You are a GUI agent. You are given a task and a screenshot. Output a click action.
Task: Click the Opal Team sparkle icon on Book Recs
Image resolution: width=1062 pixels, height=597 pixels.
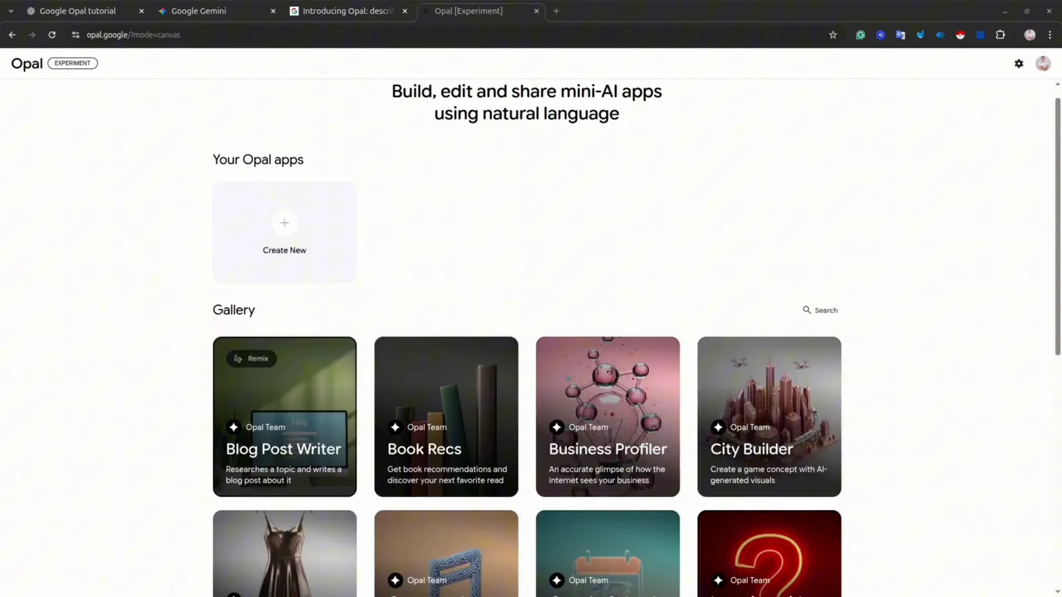tap(395, 427)
